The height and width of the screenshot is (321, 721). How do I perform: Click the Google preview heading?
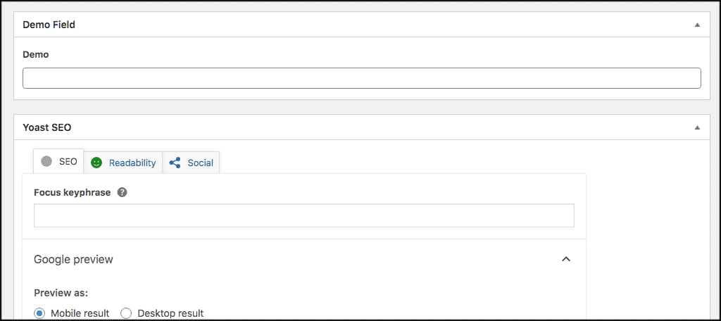(x=73, y=259)
